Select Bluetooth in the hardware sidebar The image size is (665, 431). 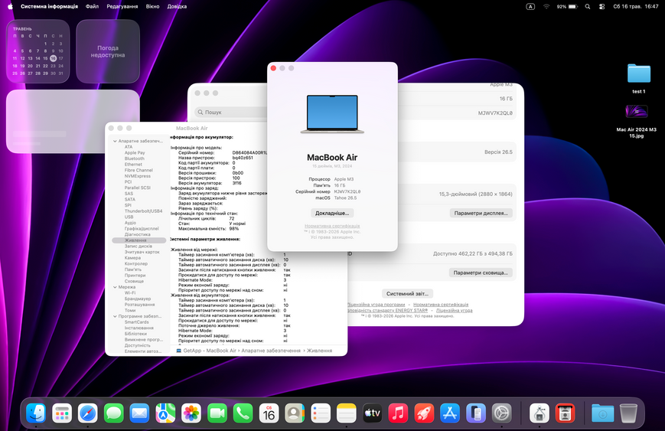click(x=135, y=158)
